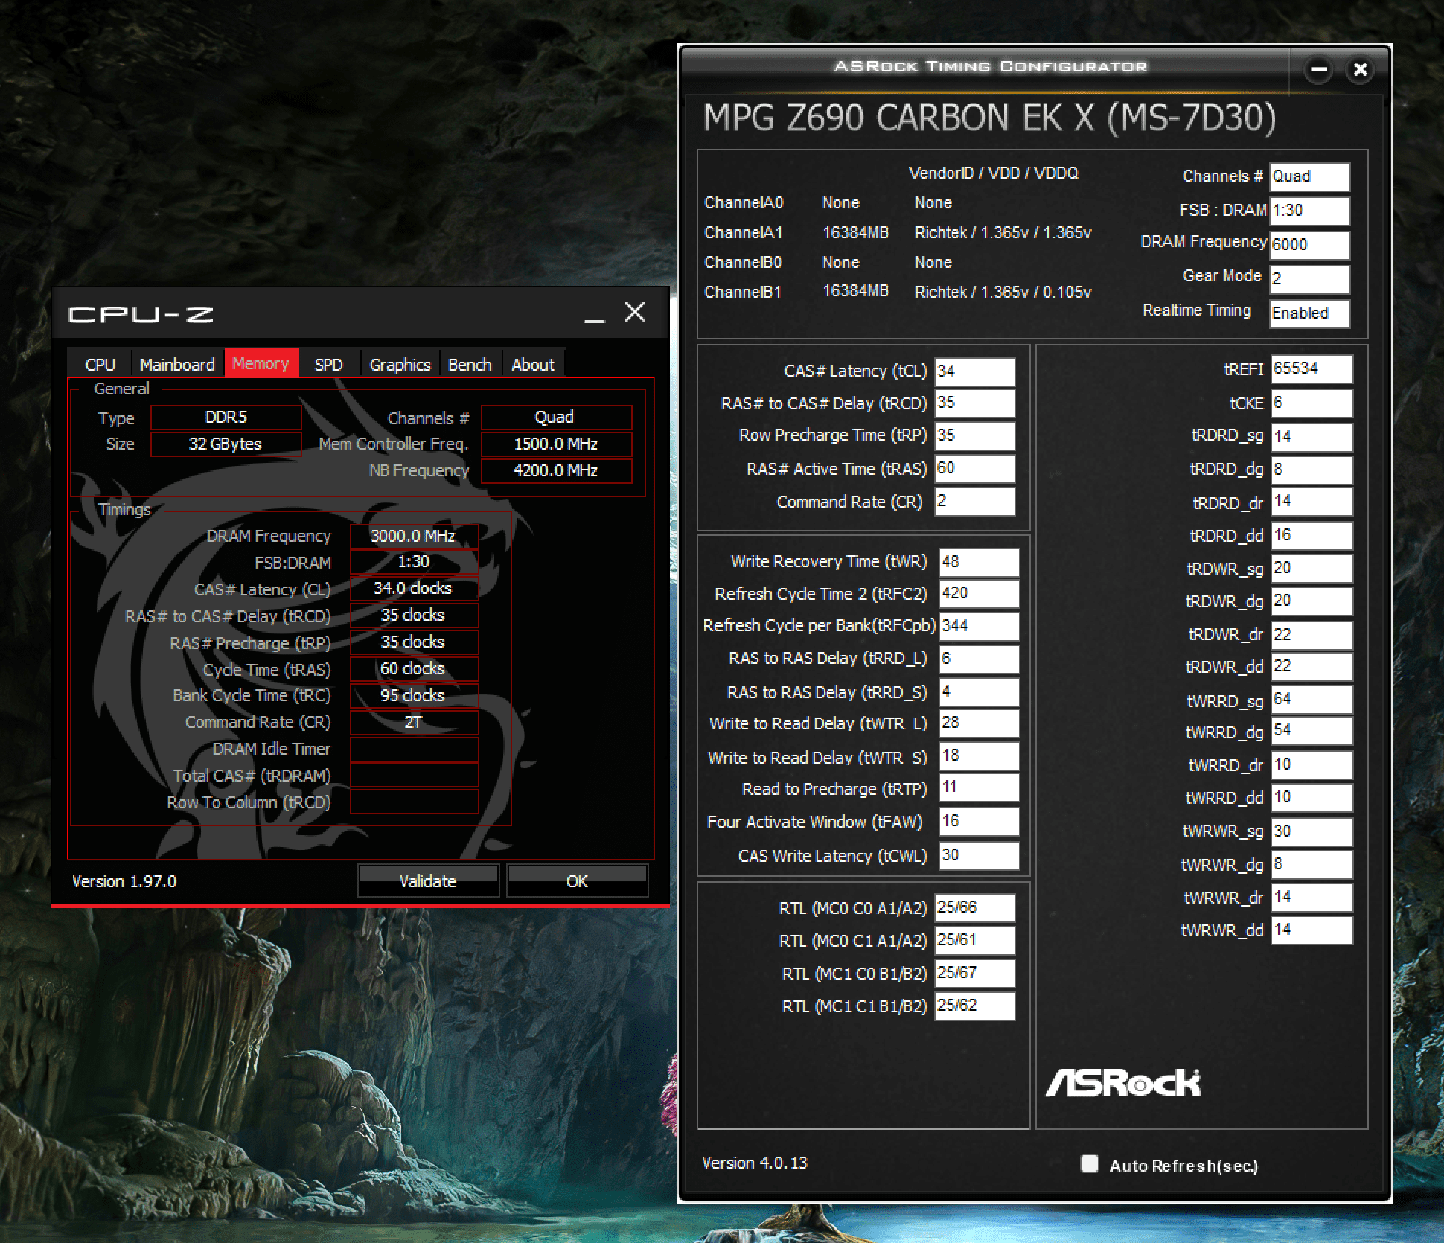
Task: Click the RTL (MC1 C1 B1/B2) field
Action: tap(975, 1006)
